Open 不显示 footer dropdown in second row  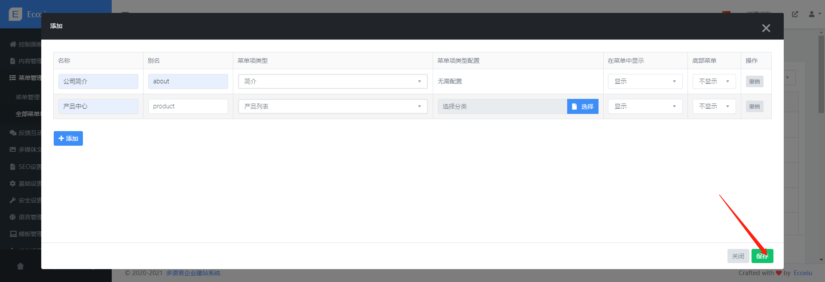click(x=714, y=107)
